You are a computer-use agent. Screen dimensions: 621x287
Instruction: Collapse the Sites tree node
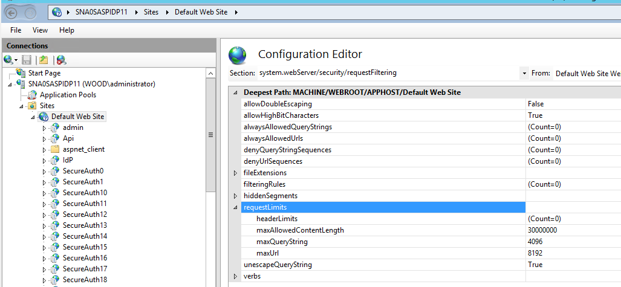[22, 106]
